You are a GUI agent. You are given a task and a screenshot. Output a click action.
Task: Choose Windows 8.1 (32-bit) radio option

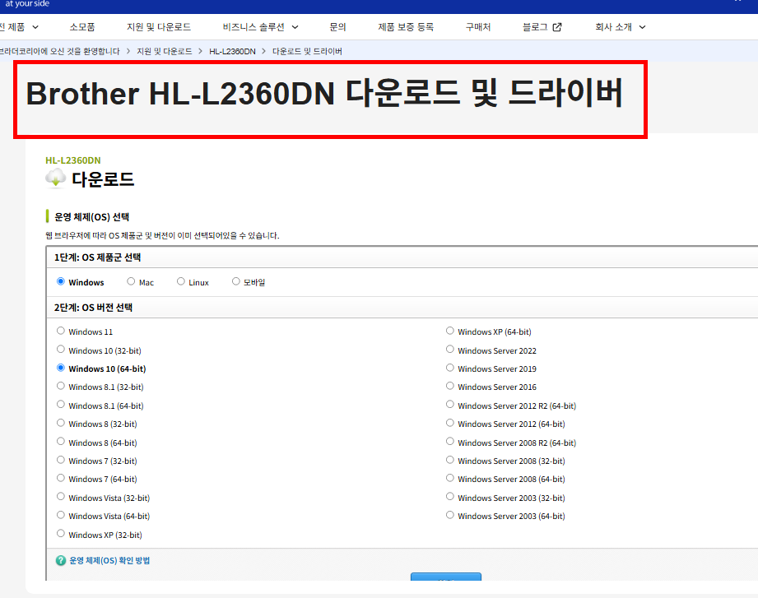pyautogui.click(x=60, y=386)
